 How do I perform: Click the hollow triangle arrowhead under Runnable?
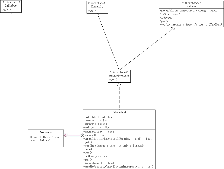pos(98,16)
